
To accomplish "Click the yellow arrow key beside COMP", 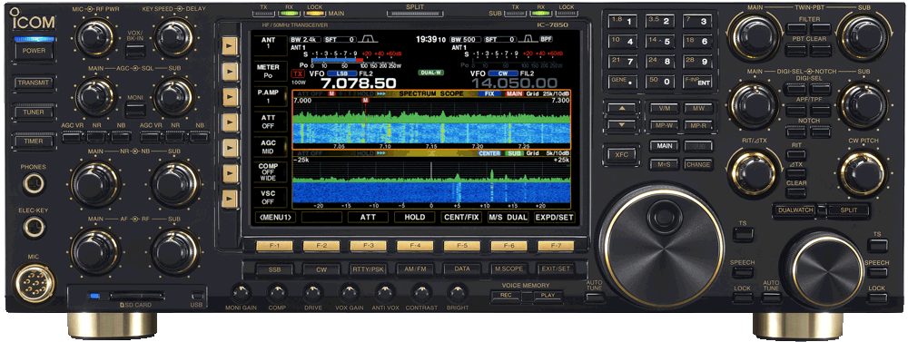I will (230, 173).
